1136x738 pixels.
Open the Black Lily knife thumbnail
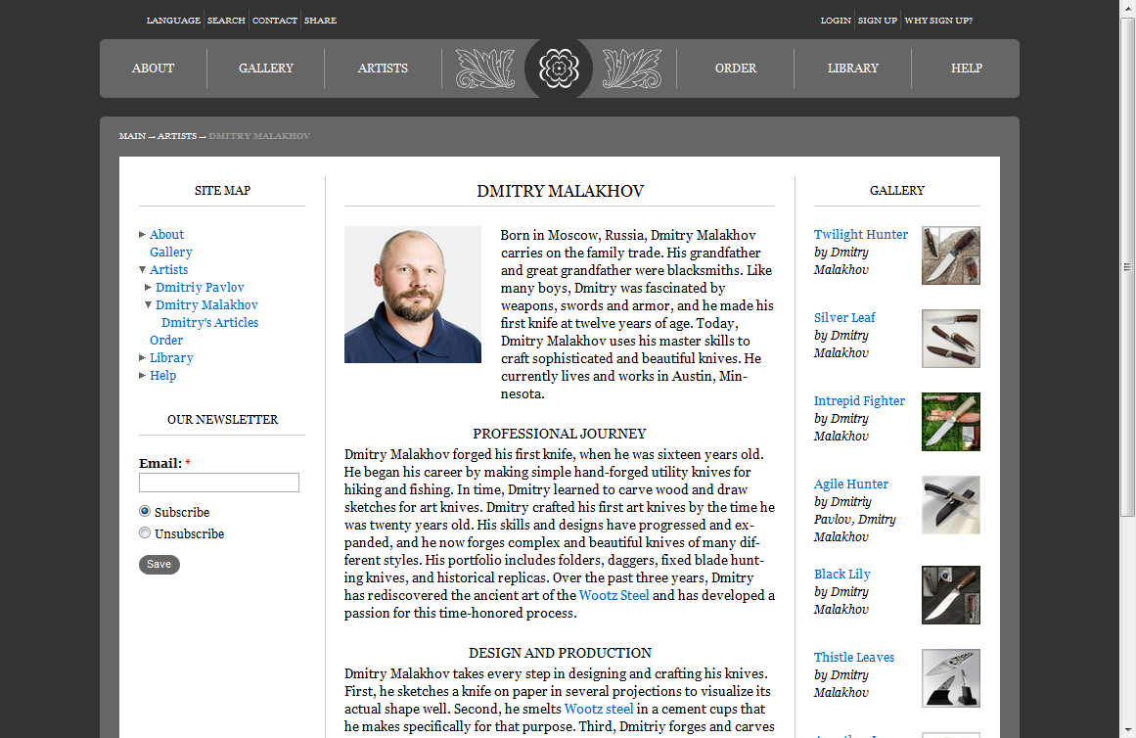click(x=950, y=595)
